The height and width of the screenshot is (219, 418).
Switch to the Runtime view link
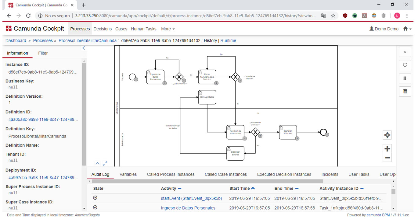tap(228, 40)
